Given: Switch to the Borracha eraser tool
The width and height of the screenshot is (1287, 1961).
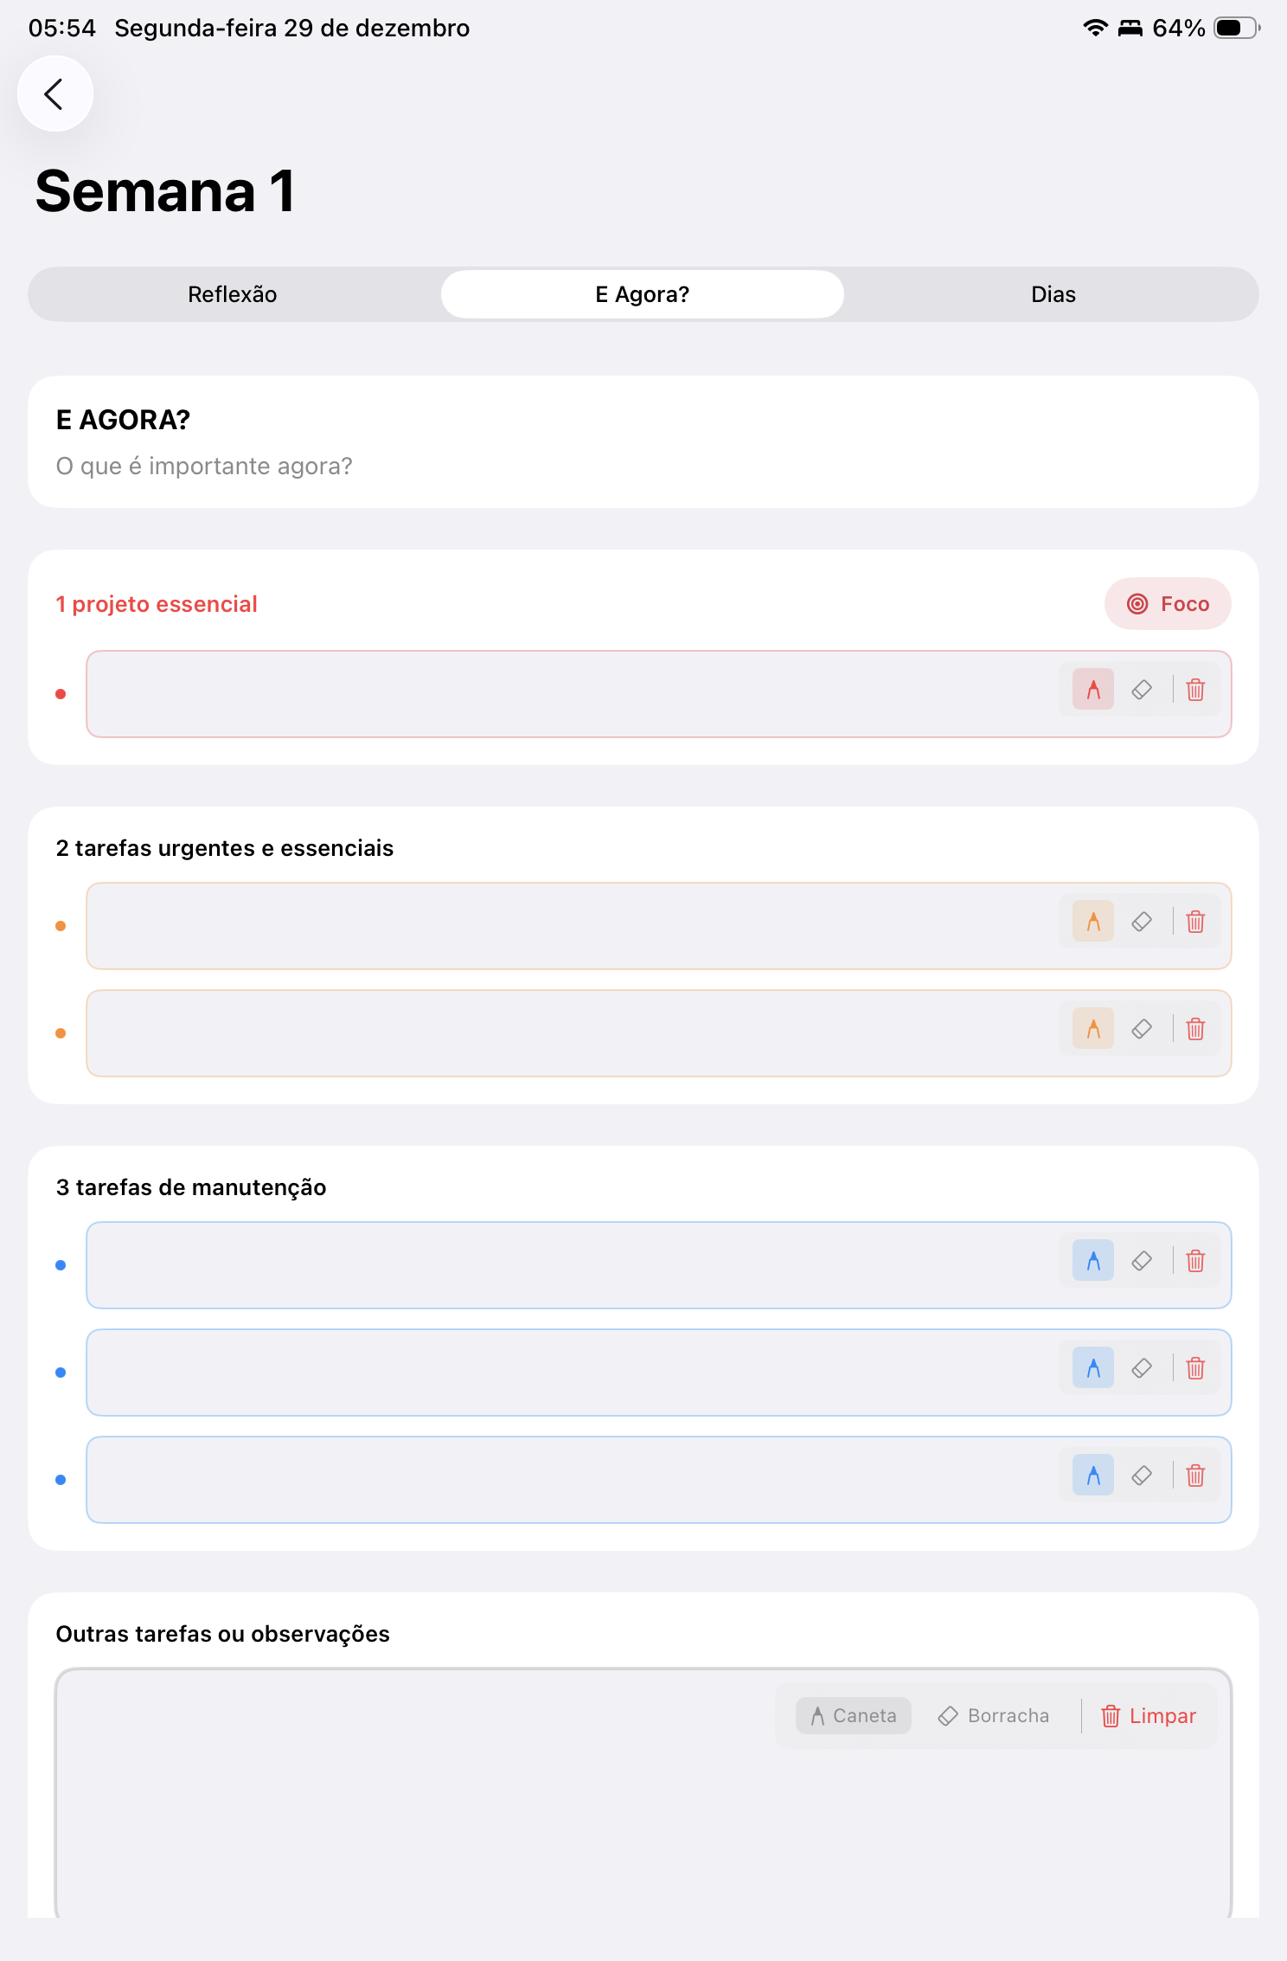Looking at the screenshot, I should 994,1716.
